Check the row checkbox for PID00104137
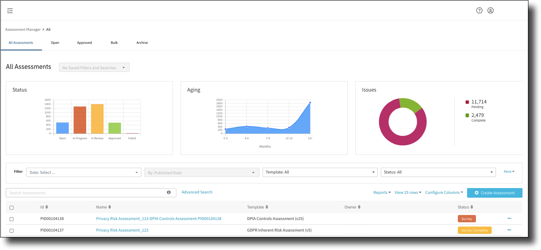 click(x=12, y=230)
